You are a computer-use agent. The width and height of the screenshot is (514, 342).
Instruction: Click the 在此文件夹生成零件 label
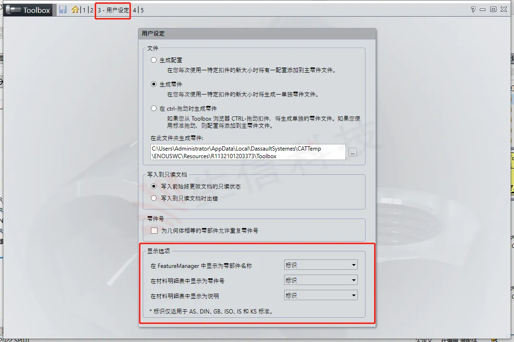pos(177,138)
